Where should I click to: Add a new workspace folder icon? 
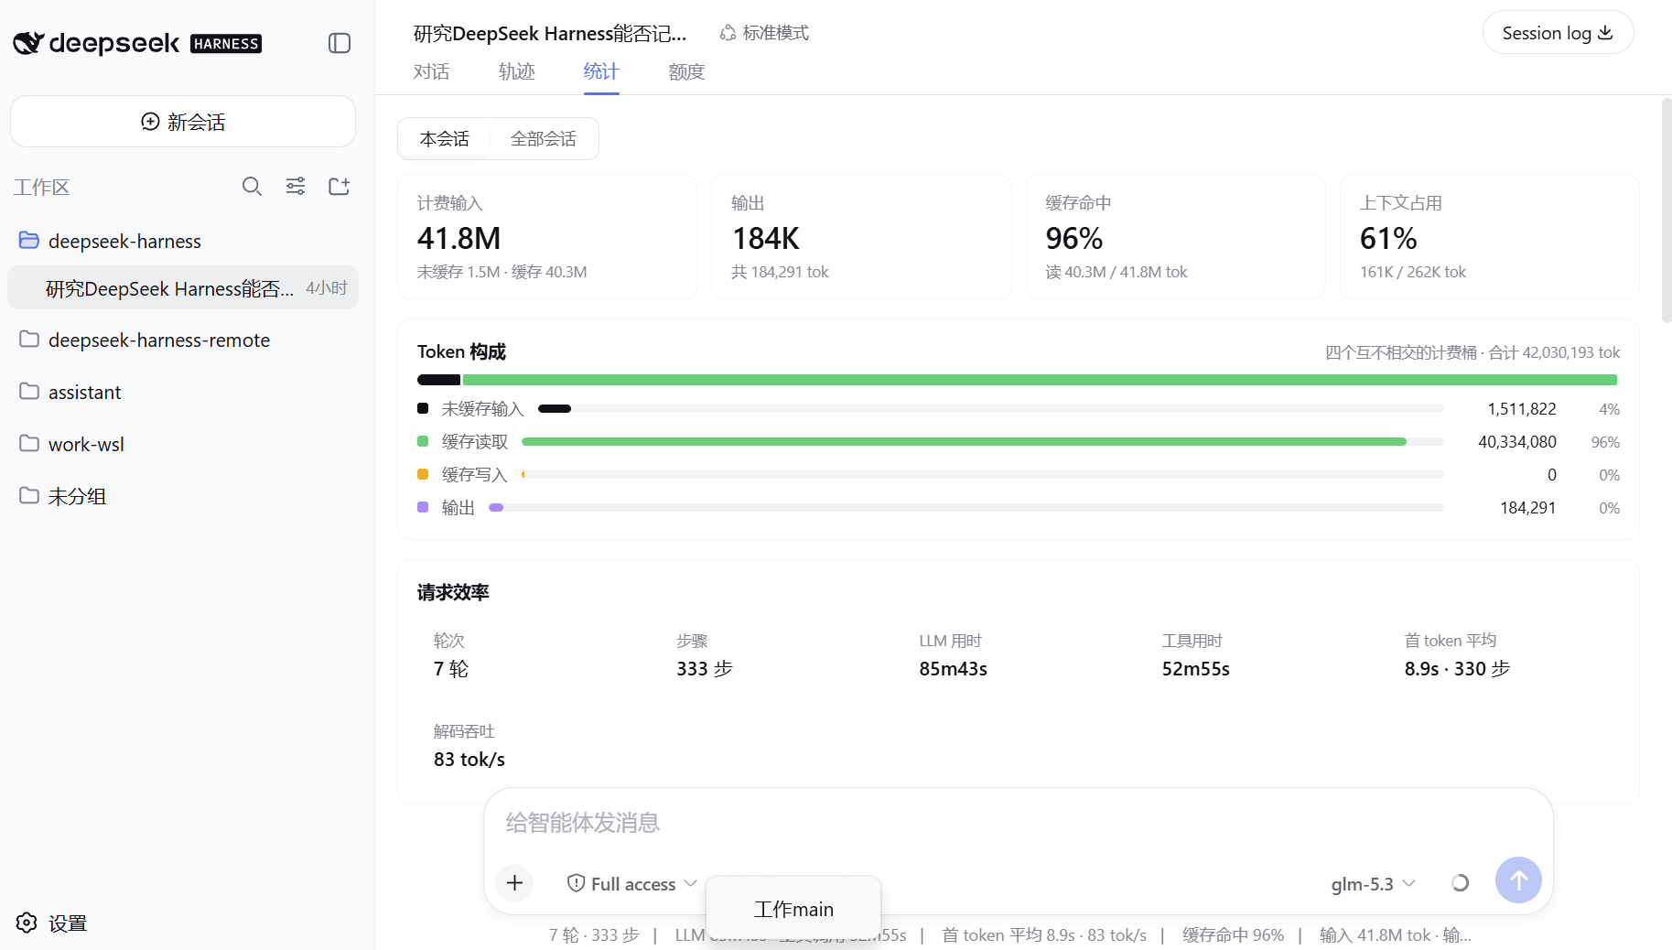(x=340, y=187)
